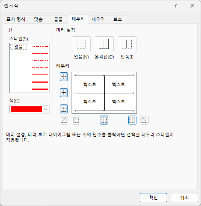Image resolution: width=201 pixels, height=206 pixels.
Task: Select the 없음 (no line) style
Action: coord(18,47)
